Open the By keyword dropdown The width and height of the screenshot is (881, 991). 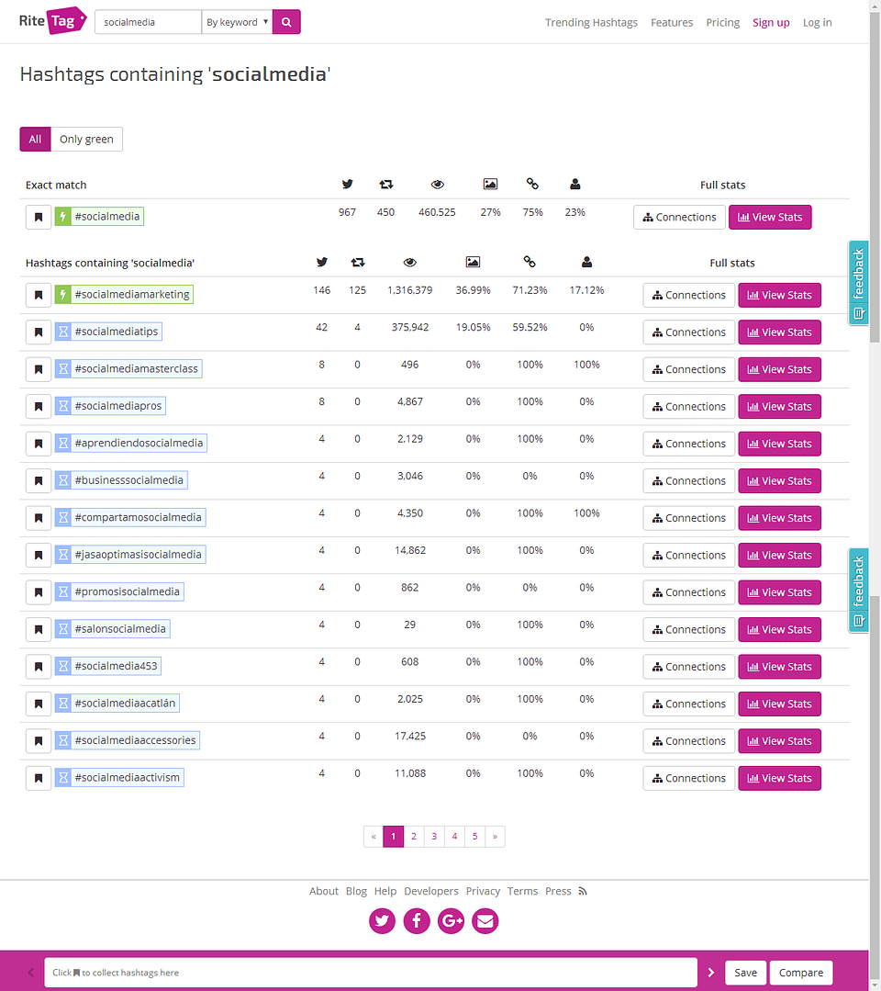(x=237, y=22)
